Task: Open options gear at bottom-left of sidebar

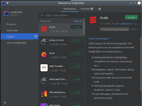Action: coord(5,103)
